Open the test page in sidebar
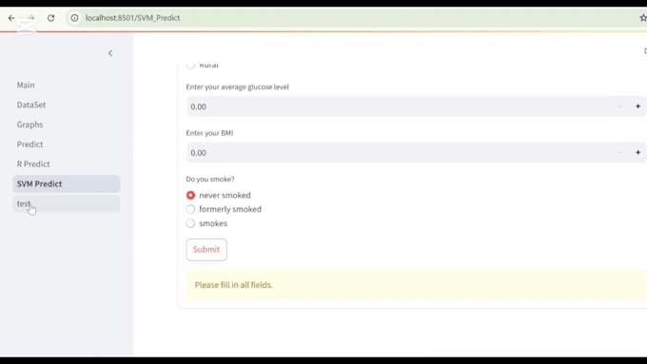This screenshot has width=647, height=364. (67, 203)
